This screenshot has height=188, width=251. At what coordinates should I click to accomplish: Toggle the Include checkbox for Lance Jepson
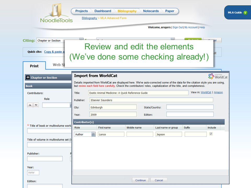click(211, 134)
